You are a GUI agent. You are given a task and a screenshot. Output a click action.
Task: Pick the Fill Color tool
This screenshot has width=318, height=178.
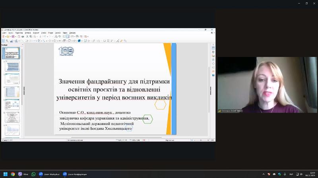tap(16, 41)
